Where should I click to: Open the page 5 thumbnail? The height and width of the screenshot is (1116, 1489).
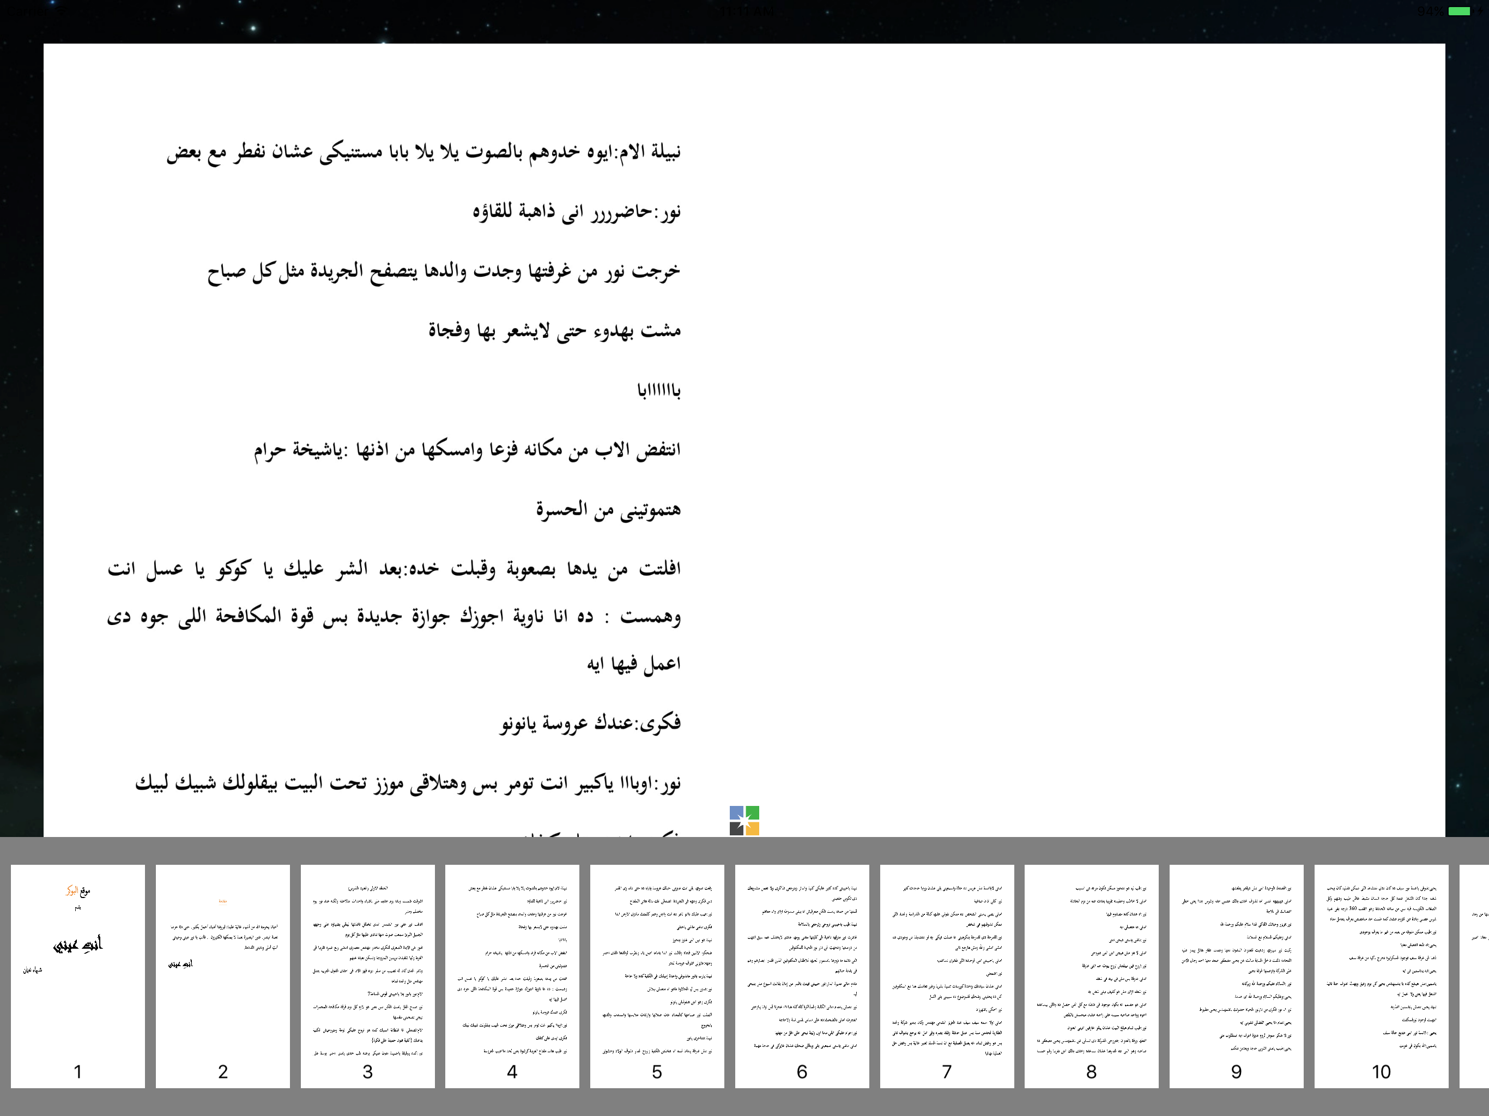pos(657,976)
